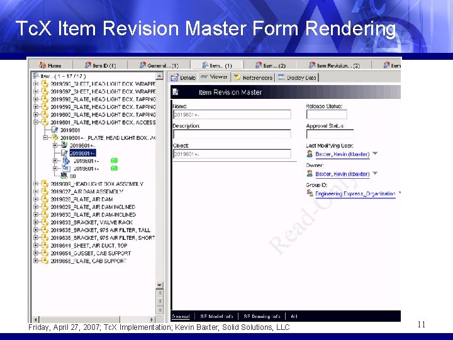453x340 pixels.
Task: Open the Last Modifying User dropdown arrow
Action: (x=375, y=154)
